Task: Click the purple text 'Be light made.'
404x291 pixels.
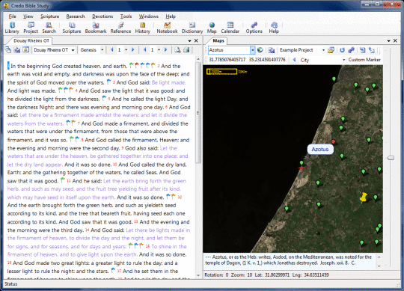Action: tap(168, 83)
